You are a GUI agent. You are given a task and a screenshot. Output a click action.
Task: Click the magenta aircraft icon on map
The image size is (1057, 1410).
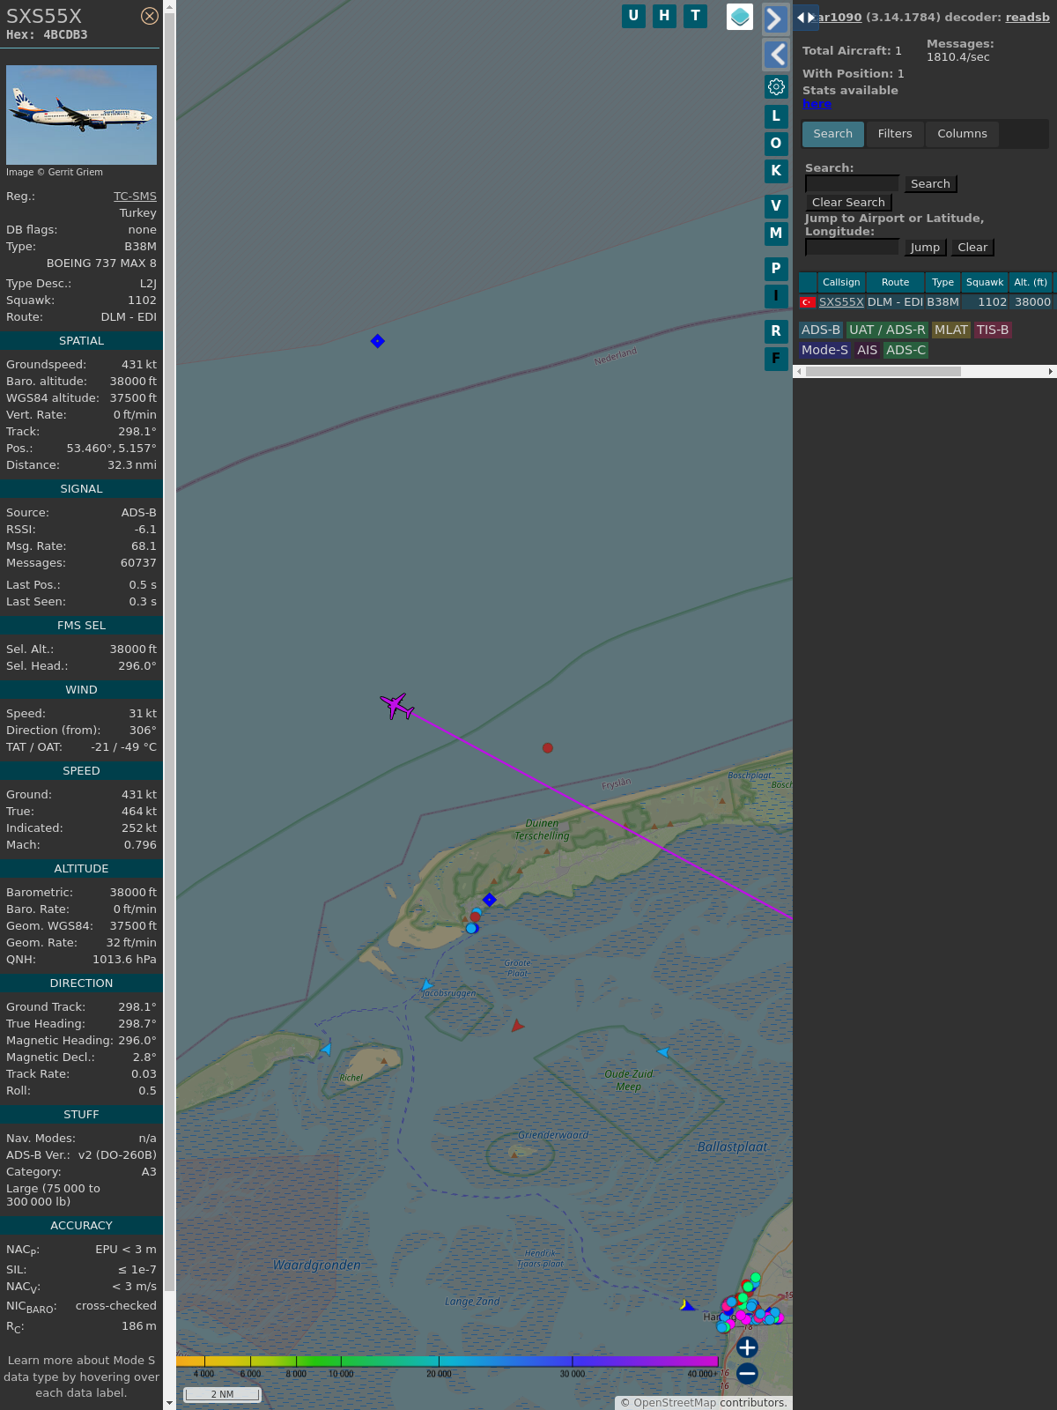(x=397, y=706)
